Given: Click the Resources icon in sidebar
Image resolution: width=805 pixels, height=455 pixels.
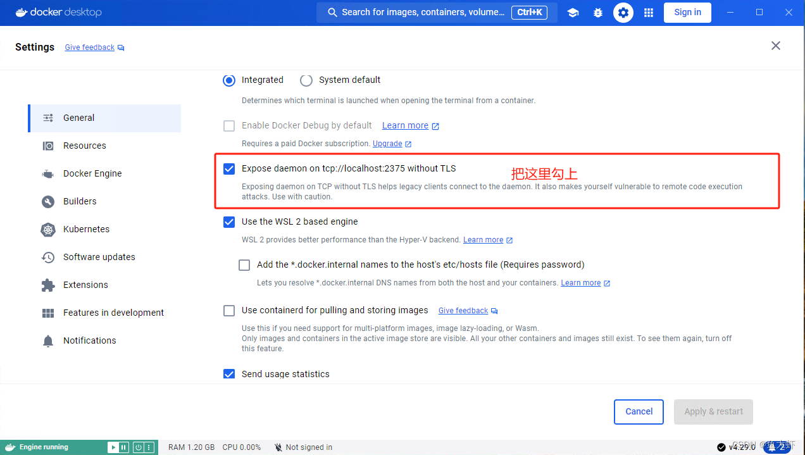Looking at the screenshot, I should tap(48, 146).
